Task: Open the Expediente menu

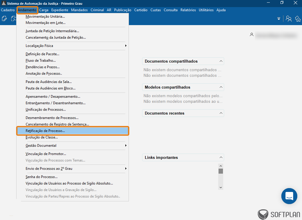Action: [x=60, y=10]
